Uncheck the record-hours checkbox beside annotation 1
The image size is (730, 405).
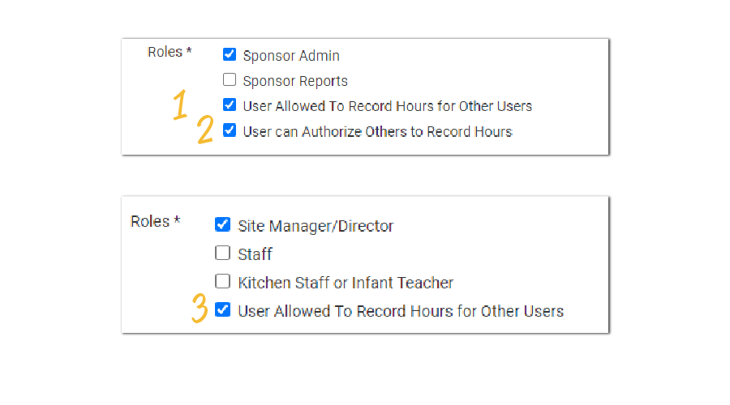[x=230, y=105]
